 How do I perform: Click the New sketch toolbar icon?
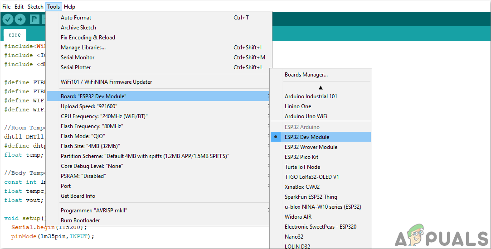[x=34, y=19]
